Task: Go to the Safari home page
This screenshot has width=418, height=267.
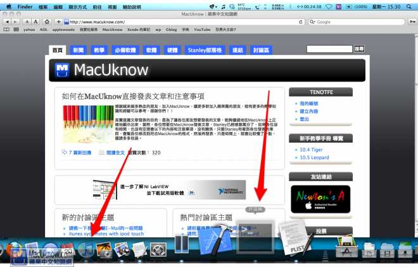Action: click(x=47, y=22)
